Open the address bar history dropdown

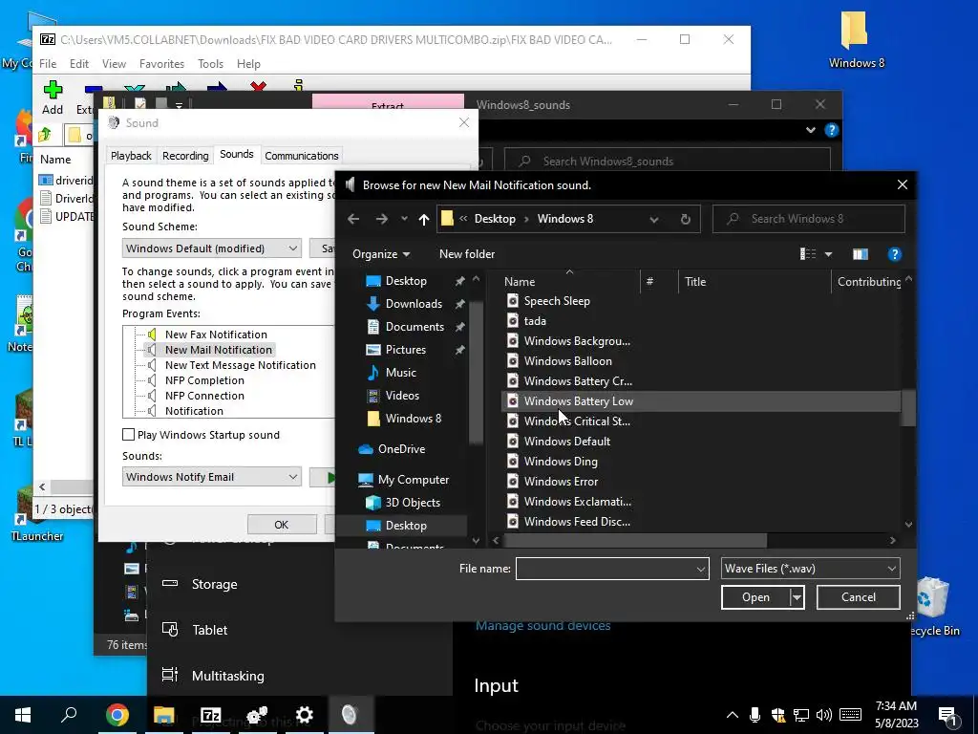[x=653, y=219]
